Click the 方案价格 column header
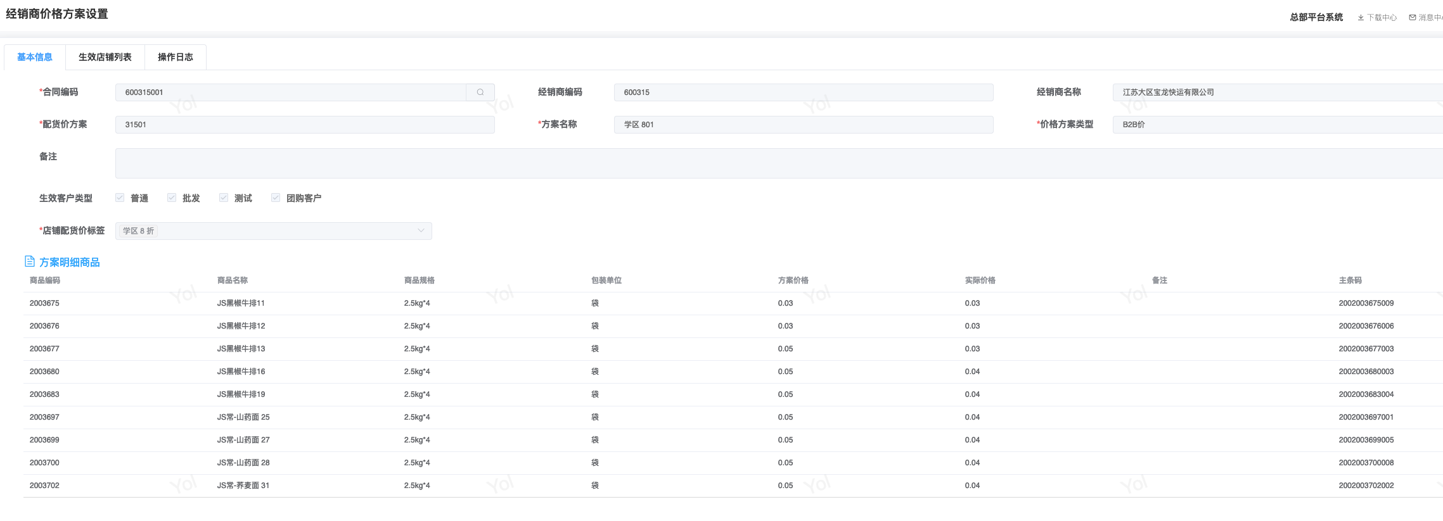 [x=793, y=280]
